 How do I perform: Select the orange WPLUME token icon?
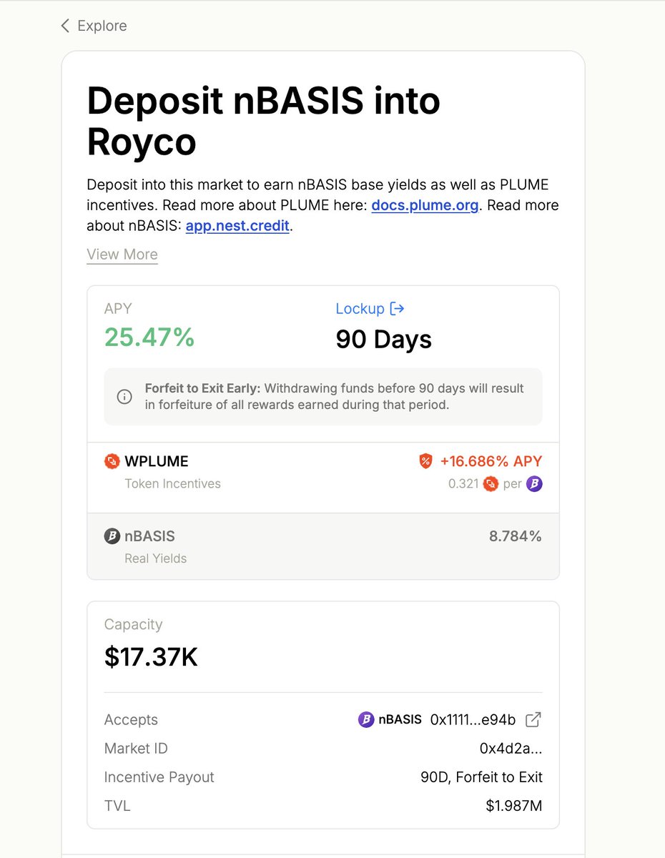point(112,461)
